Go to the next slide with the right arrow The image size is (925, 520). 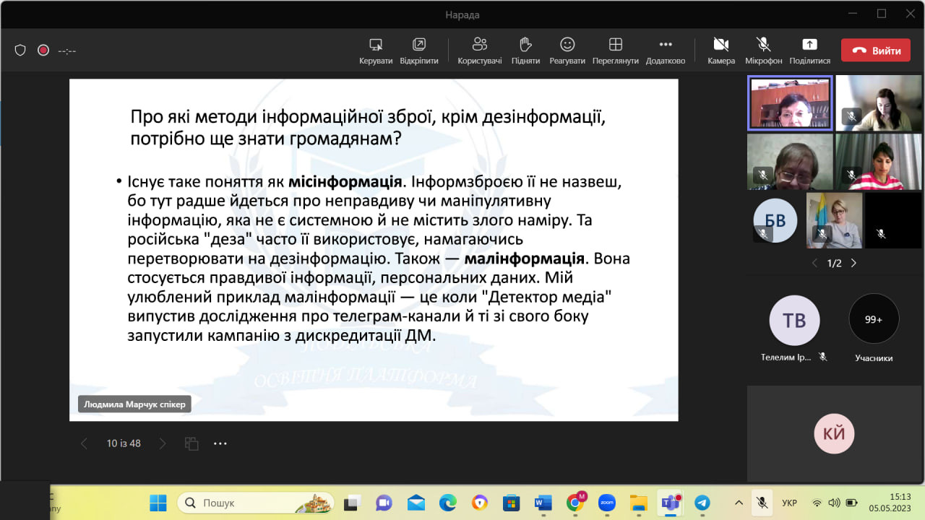coord(163,443)
